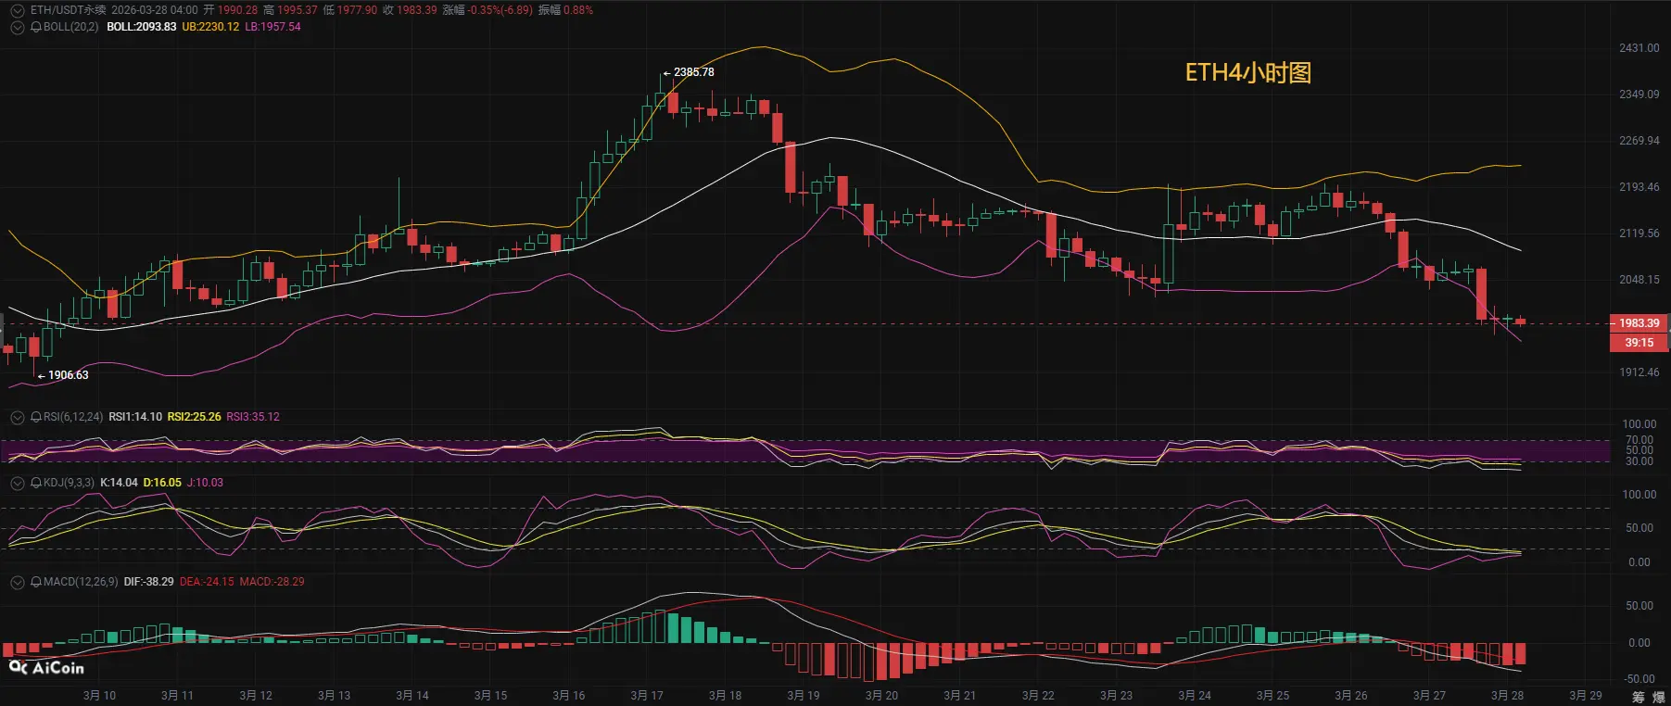Image resolution: width=1671 pixels, height=706 pixels.
Task: Click the current price tag 1983.39
Action: click(1639, 323)
